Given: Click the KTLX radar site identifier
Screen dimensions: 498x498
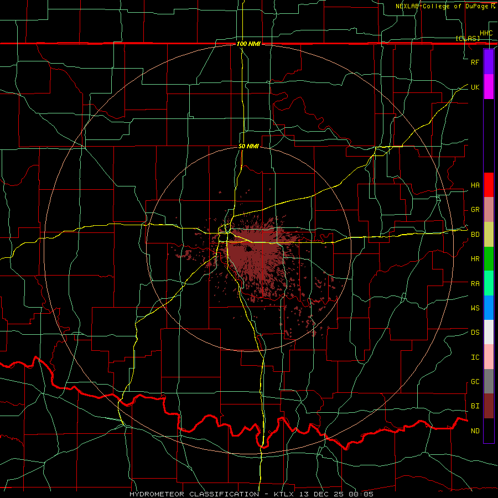Looking at the screenshot, I should coord(284,494).
